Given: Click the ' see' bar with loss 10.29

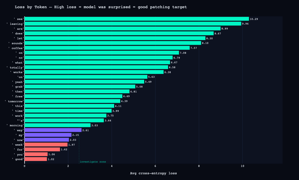Looking at the screenshot, I should pos(137,19).
